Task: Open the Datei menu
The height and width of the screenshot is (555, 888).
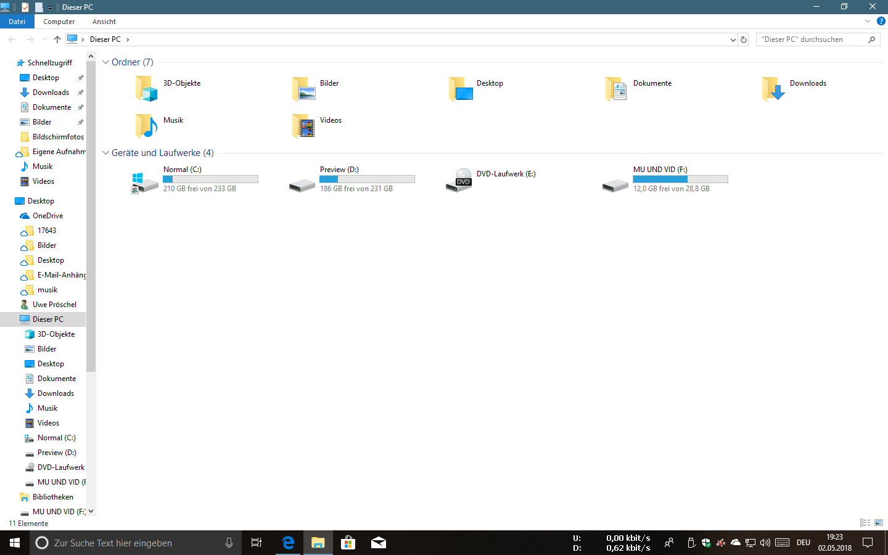Action: pyautogui.click(x=17, y=22)
